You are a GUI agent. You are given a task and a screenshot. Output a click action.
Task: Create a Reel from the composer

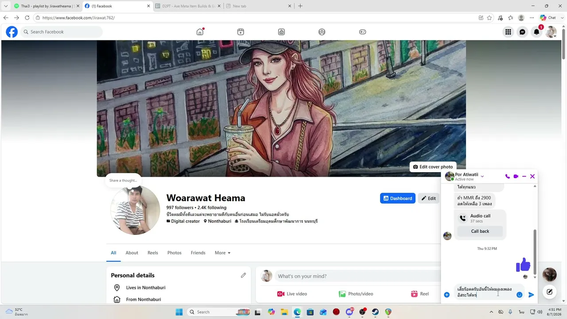click(x=420, y=294)
